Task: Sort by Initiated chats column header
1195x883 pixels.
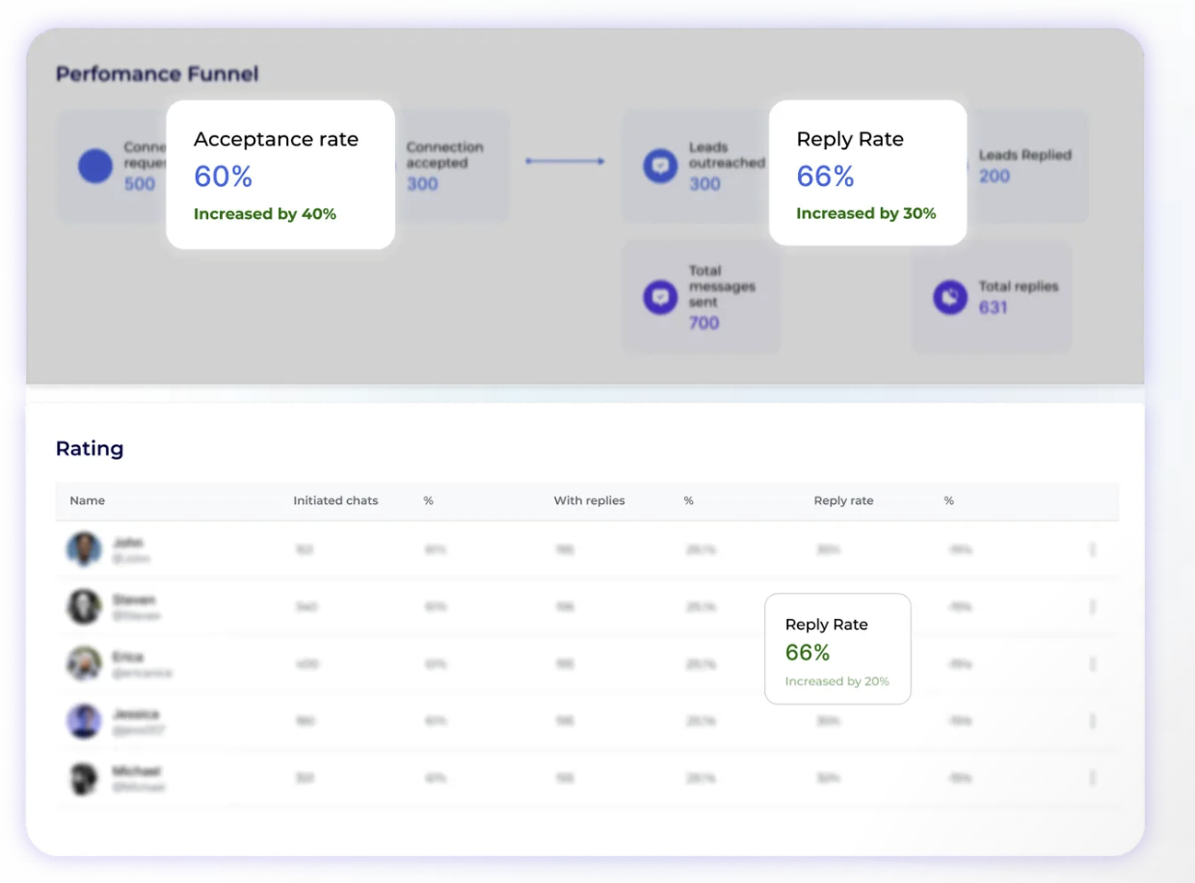Action: pos(335,501)
